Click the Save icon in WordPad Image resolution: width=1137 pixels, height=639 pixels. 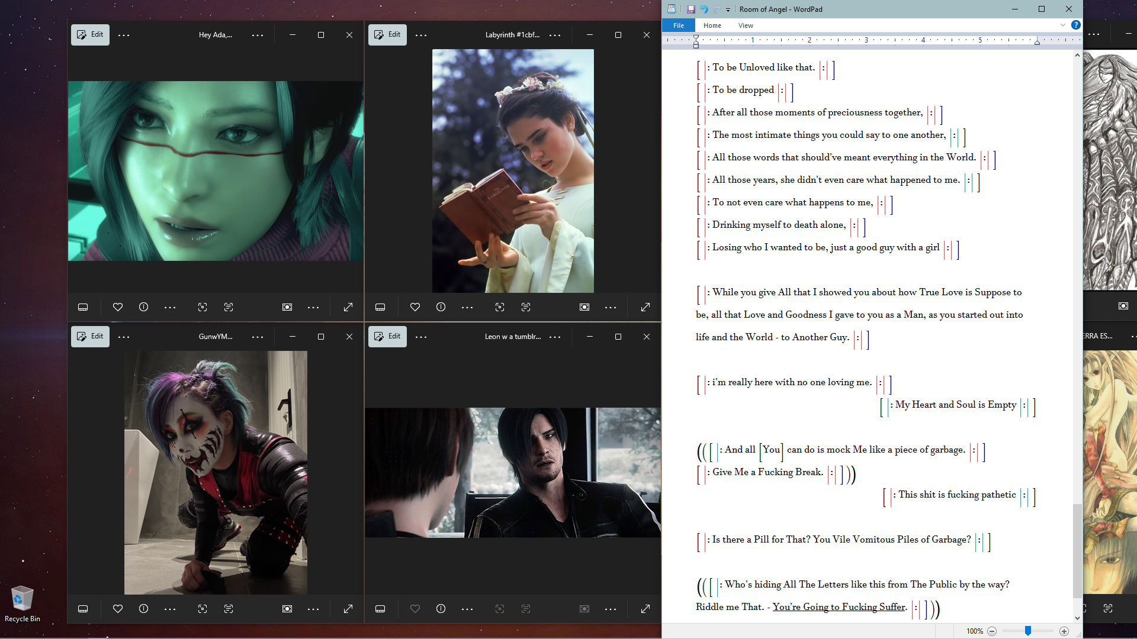tap(690, 9)
